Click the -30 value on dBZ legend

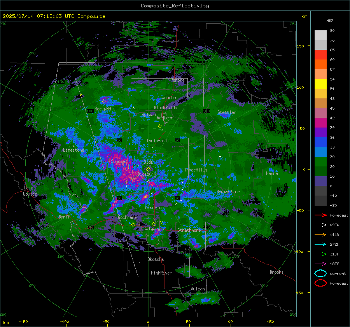coord(333,205)
